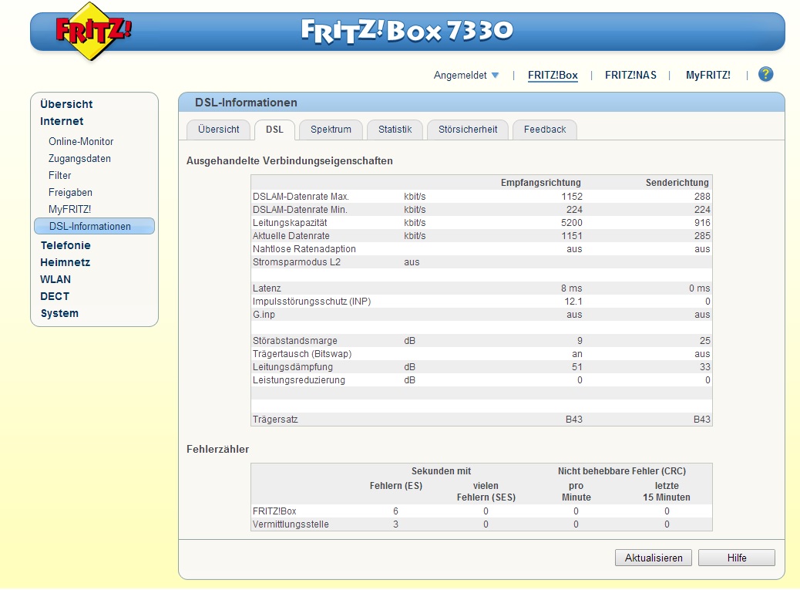Click DSLAM-Datenrate Max. row label
This screenshot has width=800, height=590.
(301, 197)
